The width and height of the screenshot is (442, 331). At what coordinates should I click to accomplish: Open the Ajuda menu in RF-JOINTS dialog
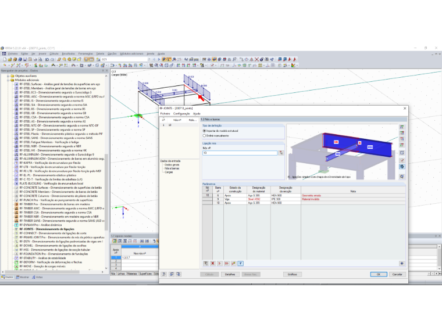(197, 114)
